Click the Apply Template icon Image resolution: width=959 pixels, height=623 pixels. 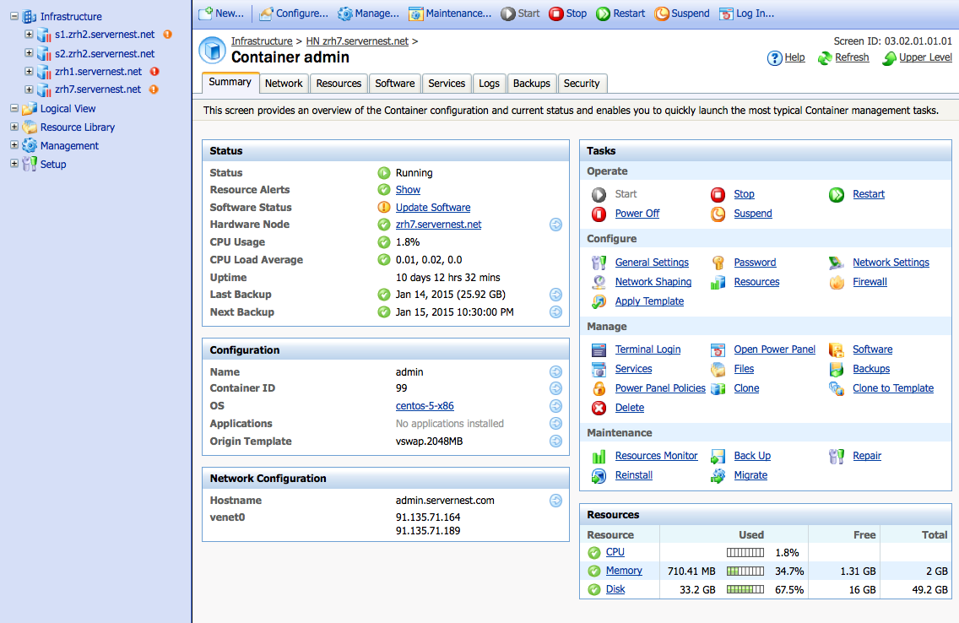599,301
